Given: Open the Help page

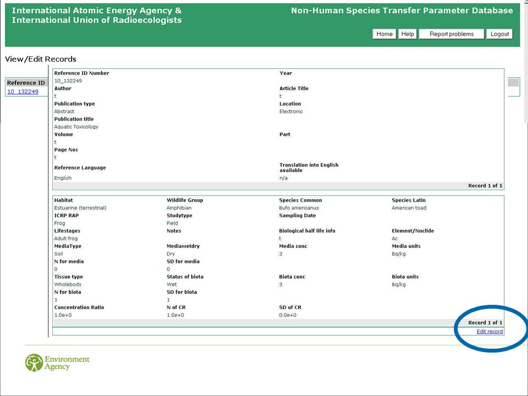Looking at the screenshot, I should (408, 34).
